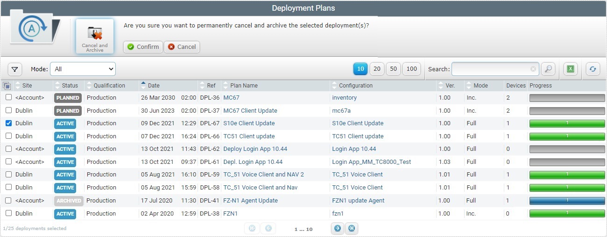Viewport: 607px width, 237px height.
Task: Open the inventory configuration link
Action: (344, 98)
